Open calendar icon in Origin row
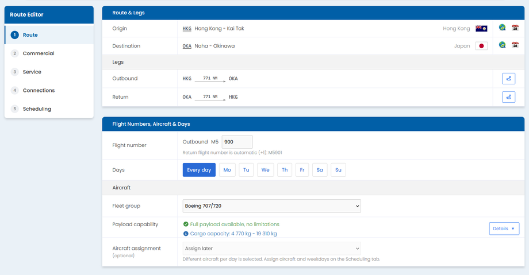 [515, 28]
